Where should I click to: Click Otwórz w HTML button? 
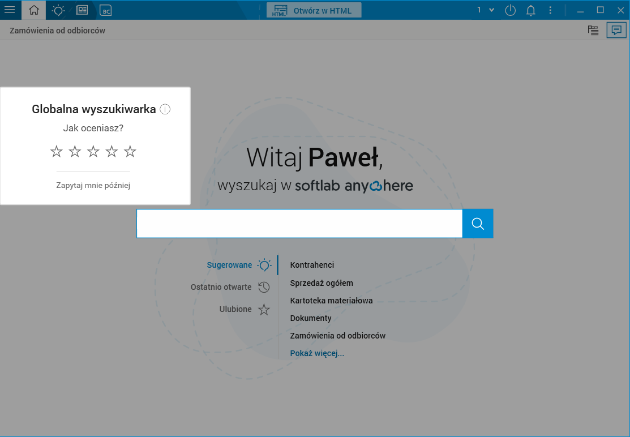click(314, 10)
